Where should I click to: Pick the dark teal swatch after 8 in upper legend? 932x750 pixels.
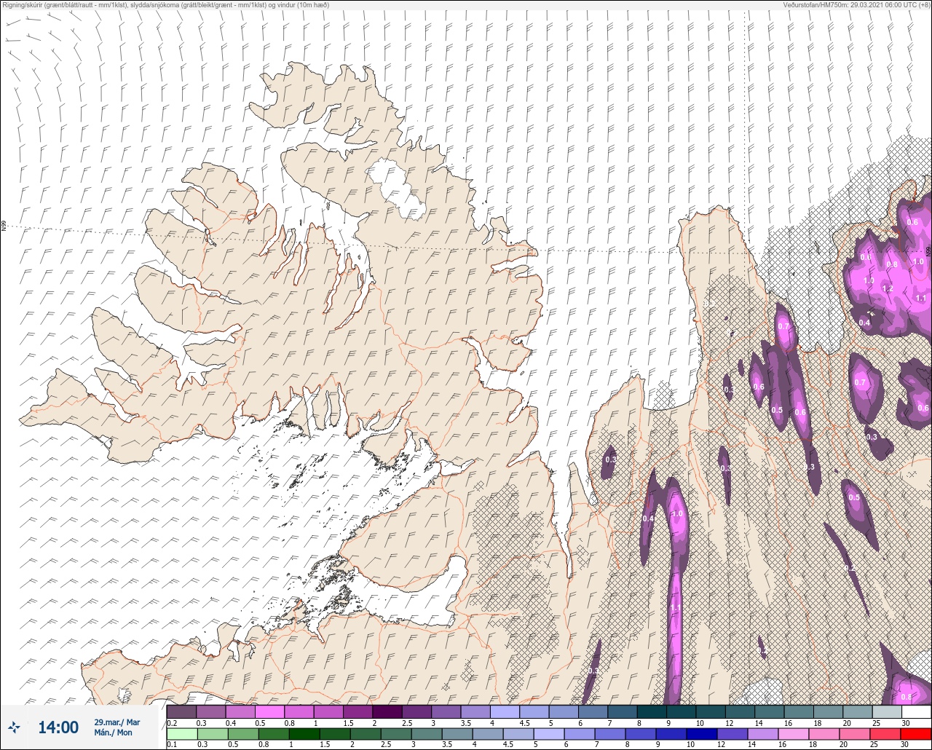[651, 711]
